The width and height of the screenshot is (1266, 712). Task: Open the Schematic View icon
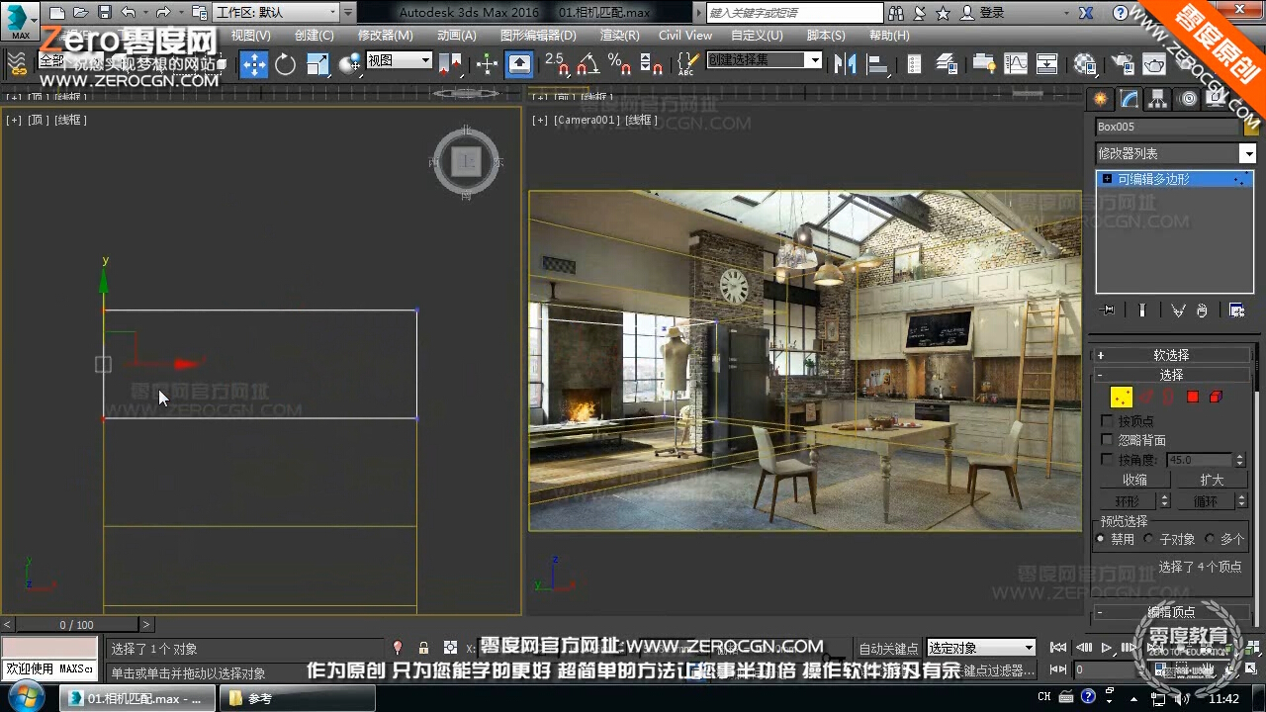1047,64
